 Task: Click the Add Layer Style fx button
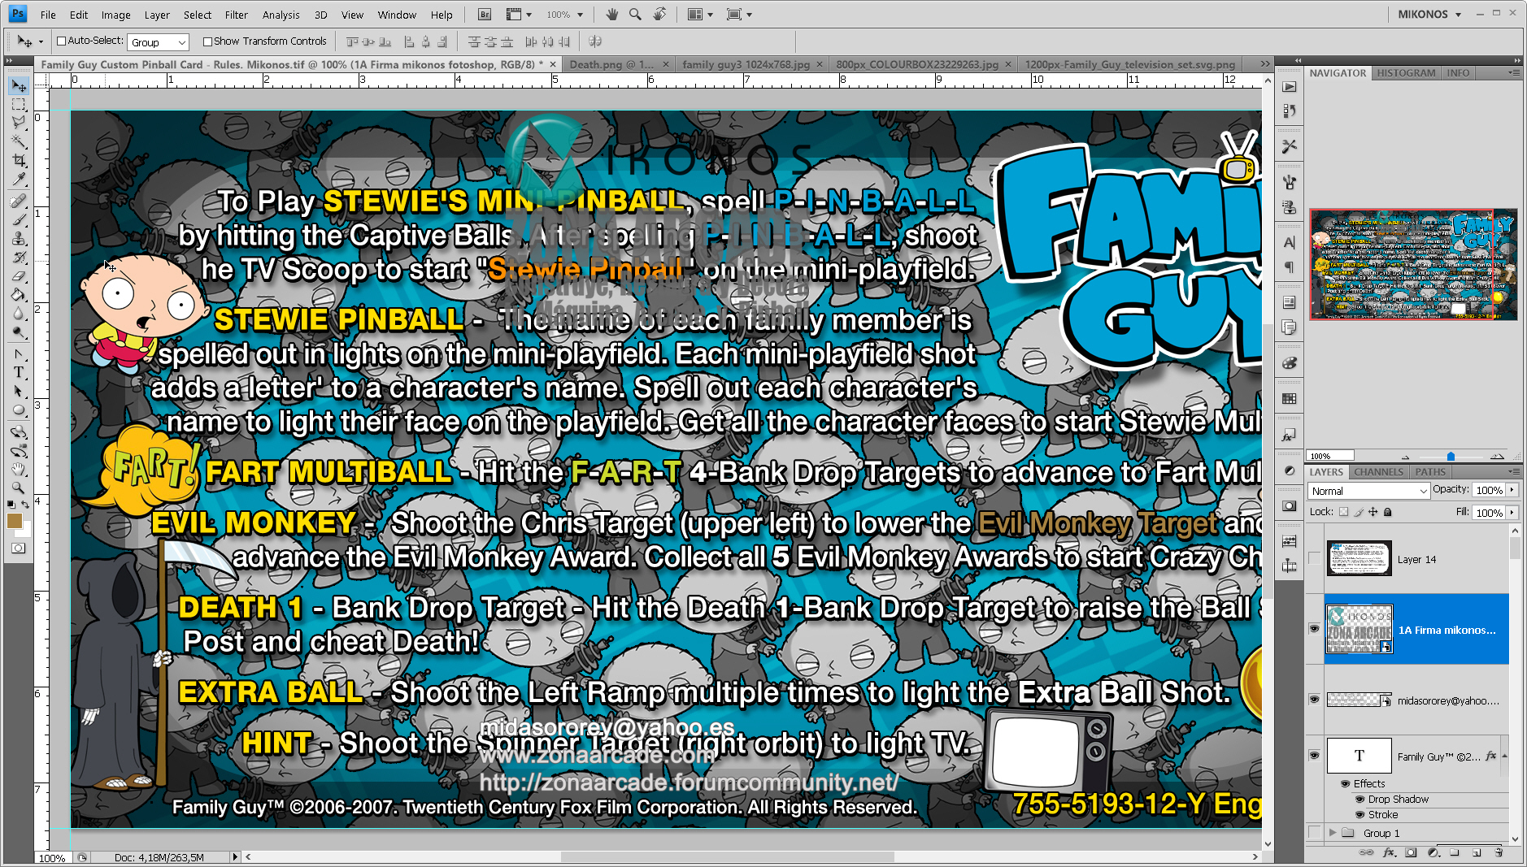coord(1390,852)
